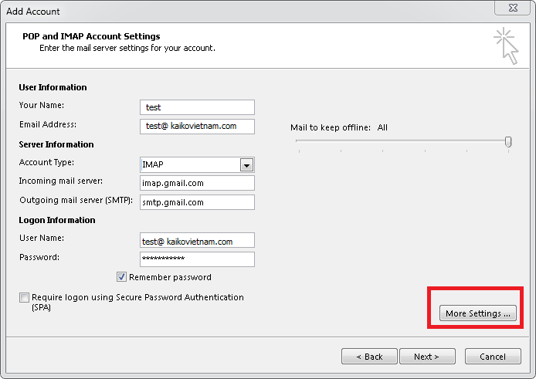The width and height of the screenshot is (536, 379).
Task: Go to the Next step
Action: [426, 357]
